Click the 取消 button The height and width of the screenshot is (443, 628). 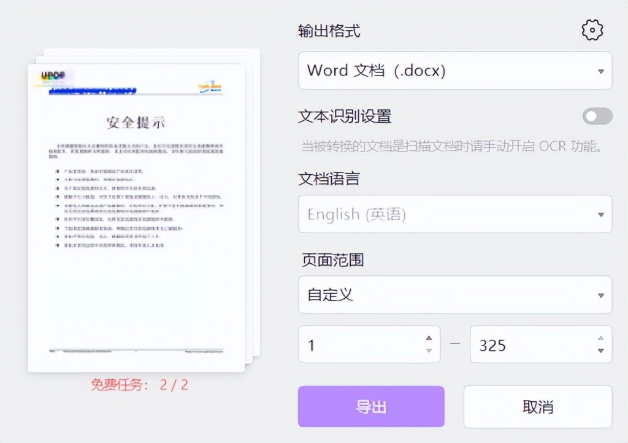tap(538, 407)
